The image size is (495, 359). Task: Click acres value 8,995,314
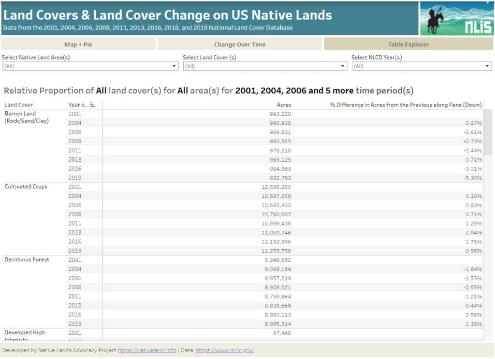pyautogui.click(x=278, y=324)
